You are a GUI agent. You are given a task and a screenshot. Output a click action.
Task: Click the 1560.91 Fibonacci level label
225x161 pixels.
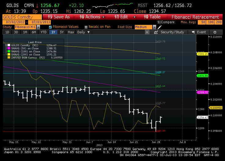(x=160, y=58)
